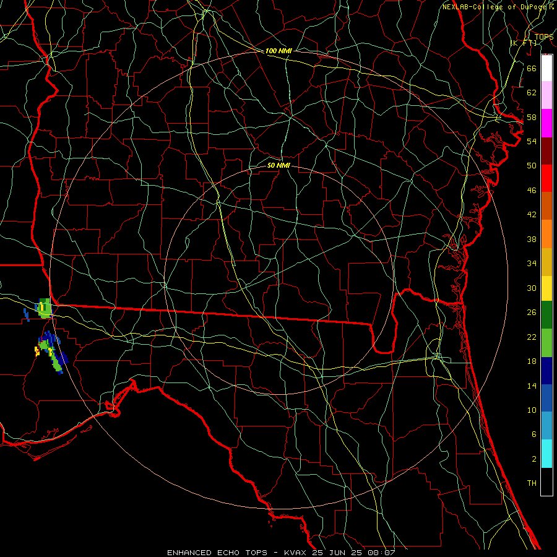
Task: Click the light green legend swatch
Action: click(546, 343)
